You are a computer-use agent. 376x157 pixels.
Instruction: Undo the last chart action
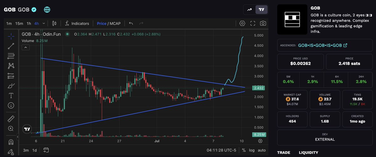pos(131,23)
